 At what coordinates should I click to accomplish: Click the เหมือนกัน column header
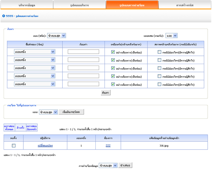[126, 44]
